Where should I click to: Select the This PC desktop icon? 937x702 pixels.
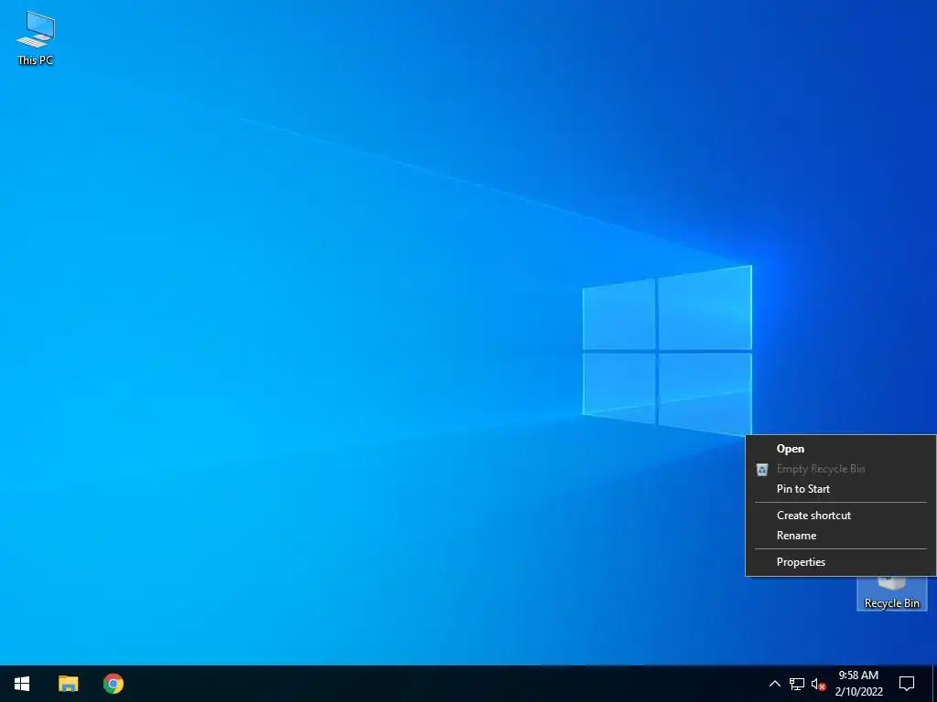(36, 38)
